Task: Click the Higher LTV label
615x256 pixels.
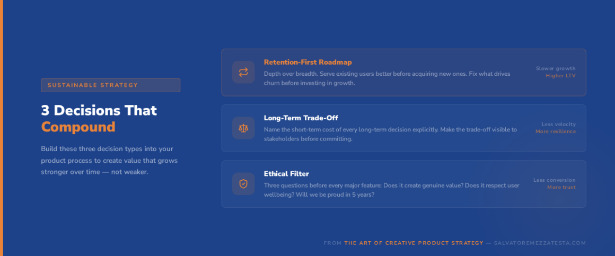Action: pyautogui.click(x=560, y=76)
